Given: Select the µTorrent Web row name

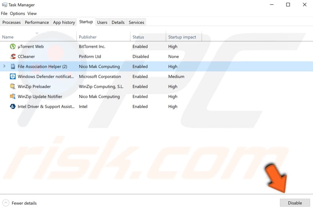Looking at the screenshot, I should point(31,46).
